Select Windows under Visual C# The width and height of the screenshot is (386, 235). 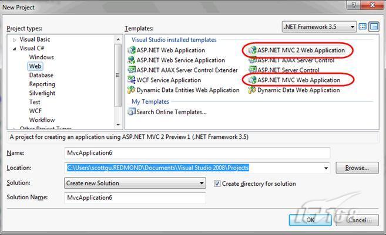click(x=41, y=57)
